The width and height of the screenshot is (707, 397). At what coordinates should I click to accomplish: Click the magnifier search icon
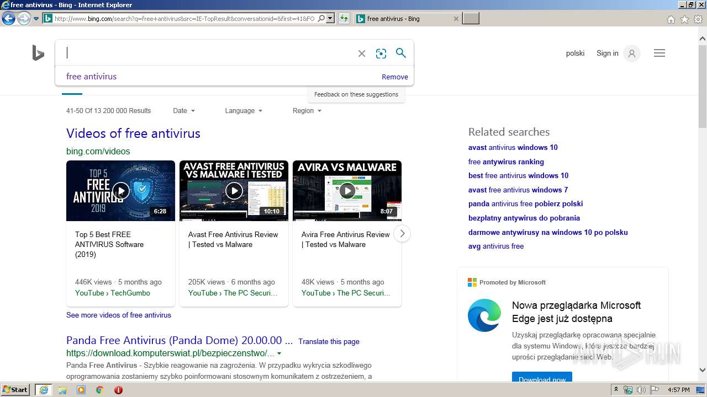401,53
